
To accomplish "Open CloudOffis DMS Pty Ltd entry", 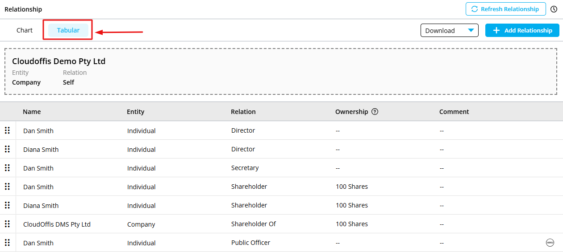I will pyautogui.click(x=57, y=224).
